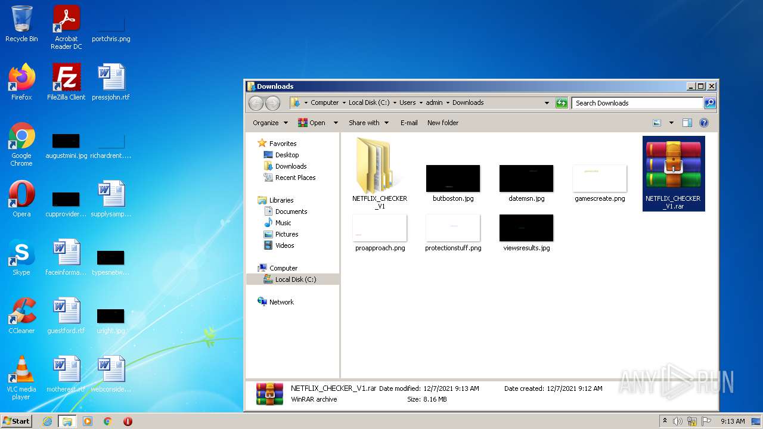Refresh the Downloads folder view
The width and height of the screenshot is (763, 429).
tap(562, 103)
